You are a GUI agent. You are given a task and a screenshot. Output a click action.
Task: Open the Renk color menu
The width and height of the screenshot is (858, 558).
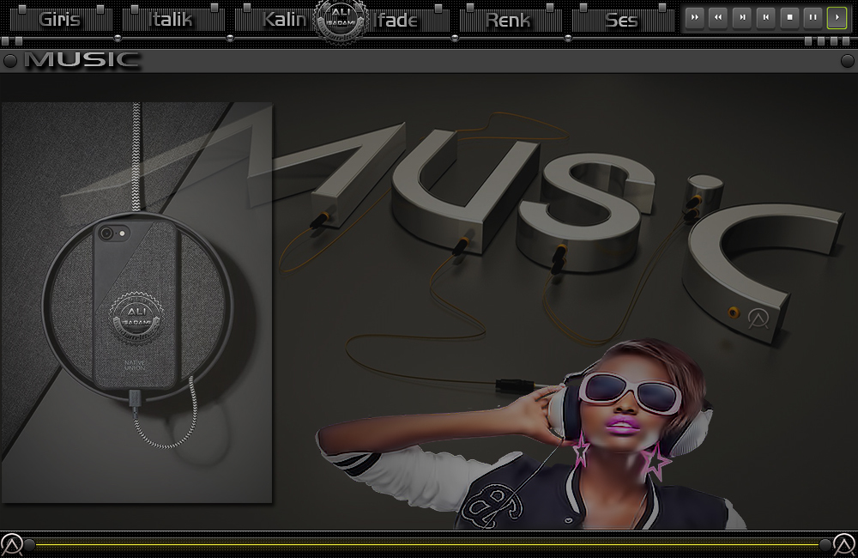coord(508,20)
